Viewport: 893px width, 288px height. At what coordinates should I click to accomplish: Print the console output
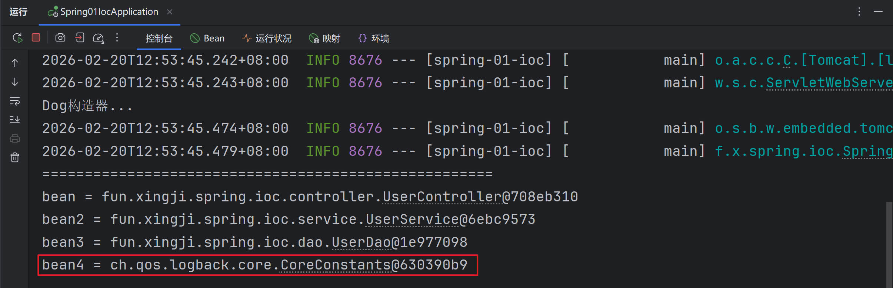click(x=15, y=139)
